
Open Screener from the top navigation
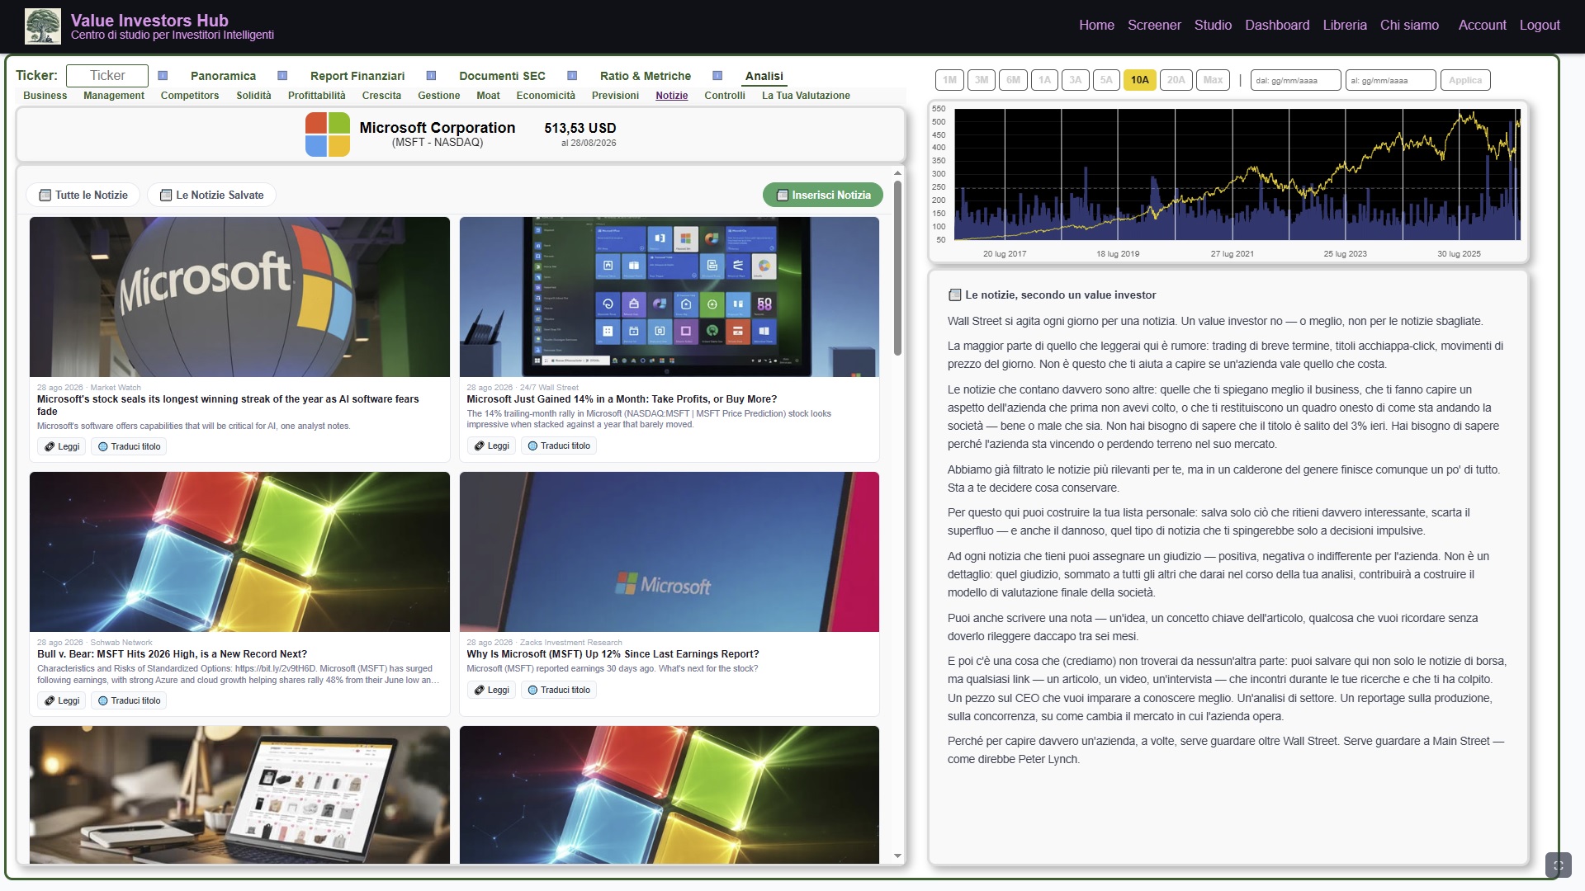click(x=1154, y=26)
